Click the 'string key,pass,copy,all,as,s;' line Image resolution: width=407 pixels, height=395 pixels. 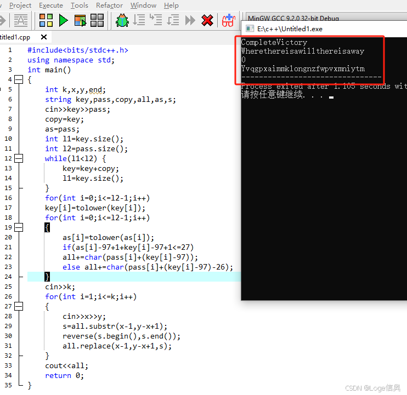(x=110, y=100)
